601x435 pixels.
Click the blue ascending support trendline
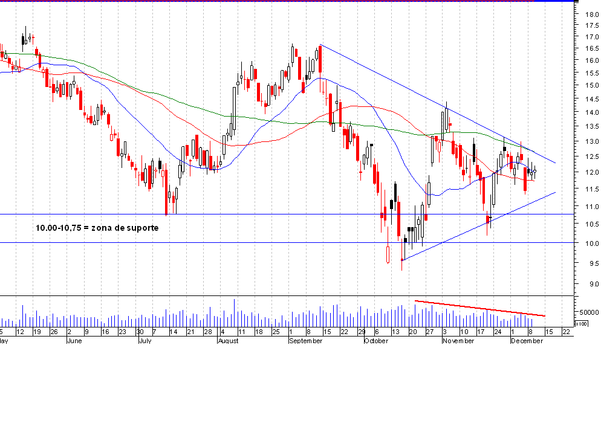click(479, 227)
